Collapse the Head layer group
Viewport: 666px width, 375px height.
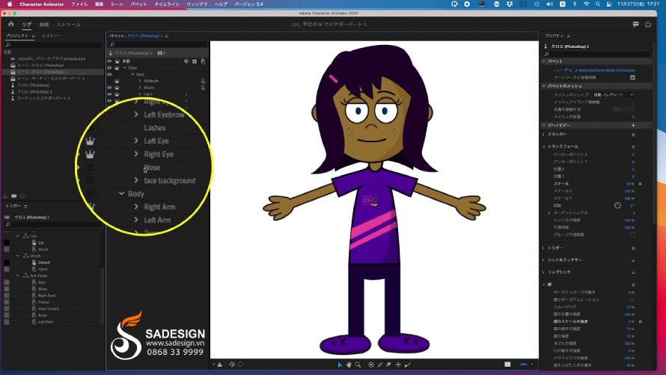[x=132, y=74]
